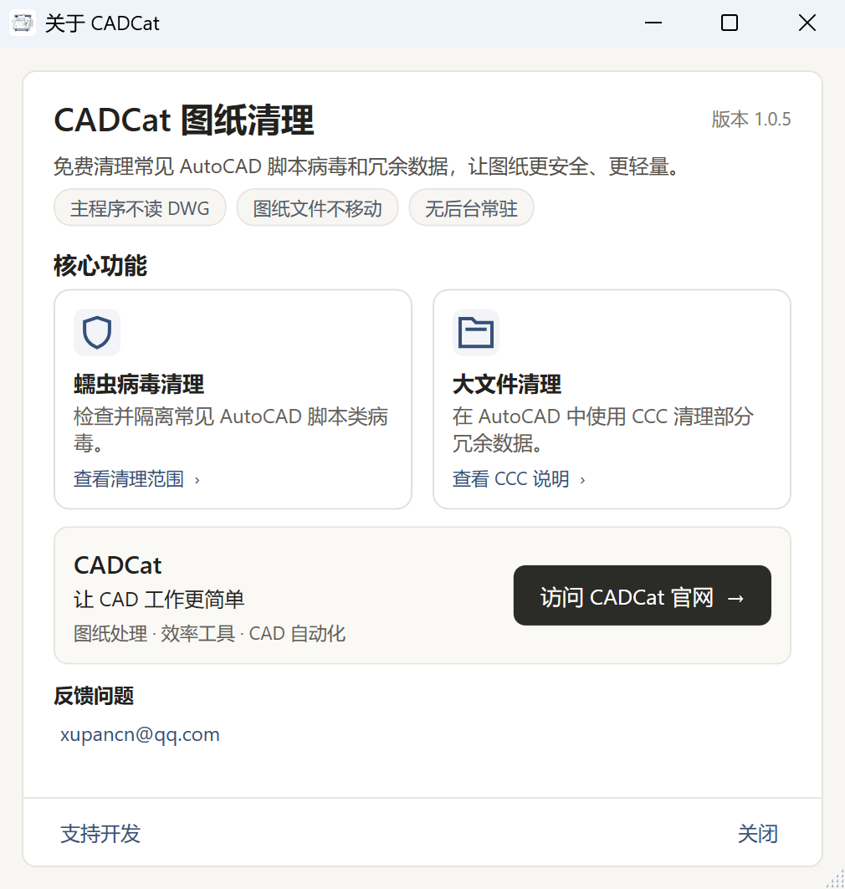The image size is (845, 889).
Task: Click the 反馈问题 heading
Action: tap(94, 696)
